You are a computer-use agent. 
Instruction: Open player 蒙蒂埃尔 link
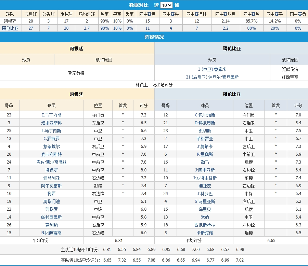[51, 146]
